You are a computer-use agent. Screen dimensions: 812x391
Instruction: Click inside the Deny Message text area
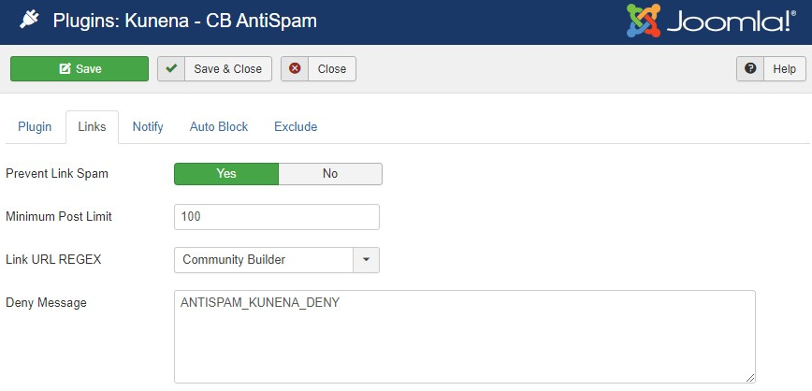(x=465, y=337)
